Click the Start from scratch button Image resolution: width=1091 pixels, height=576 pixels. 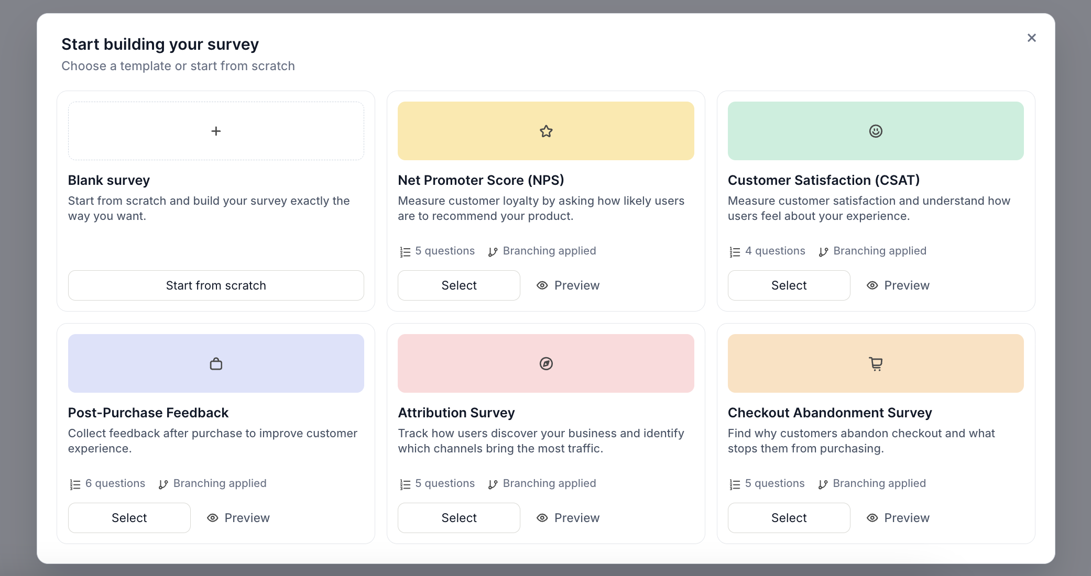pos(216,285)
